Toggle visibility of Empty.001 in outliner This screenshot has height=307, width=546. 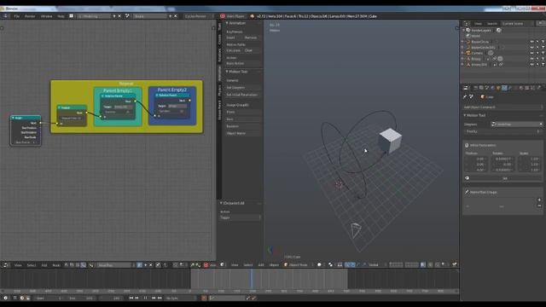point(531,65)
